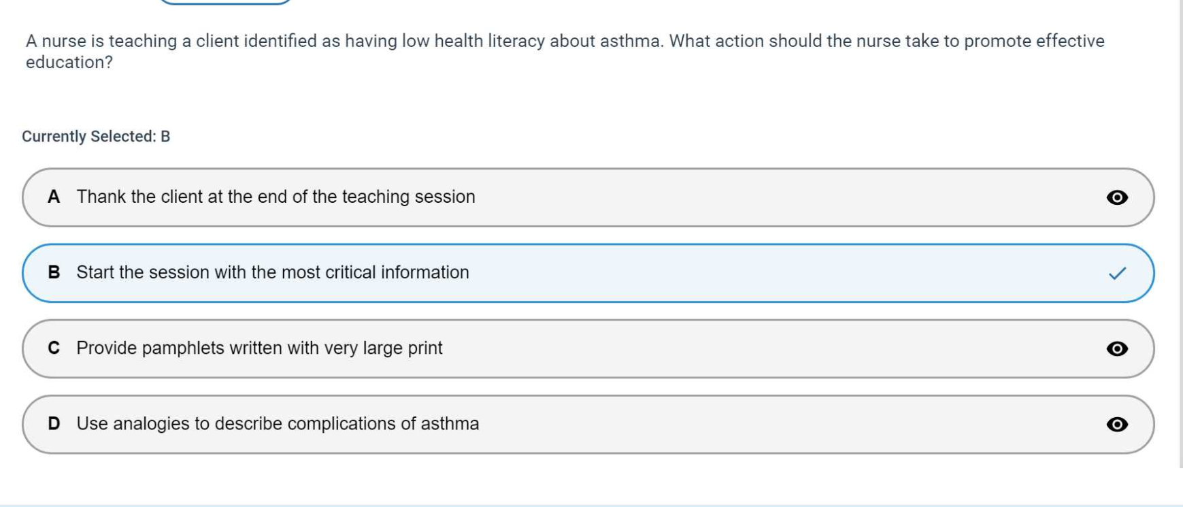
Task: Click the partially visible button at top
Action: (224, 2)
